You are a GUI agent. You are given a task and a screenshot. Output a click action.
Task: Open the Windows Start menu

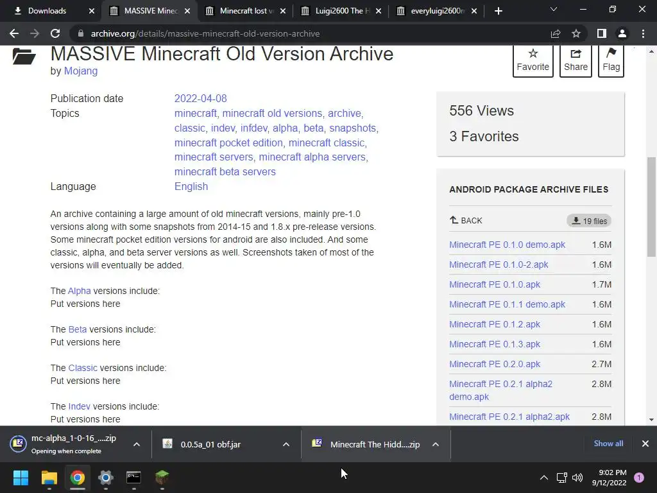21,478
